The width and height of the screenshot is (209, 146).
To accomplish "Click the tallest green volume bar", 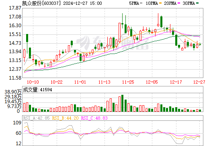I will pos(122,103).
